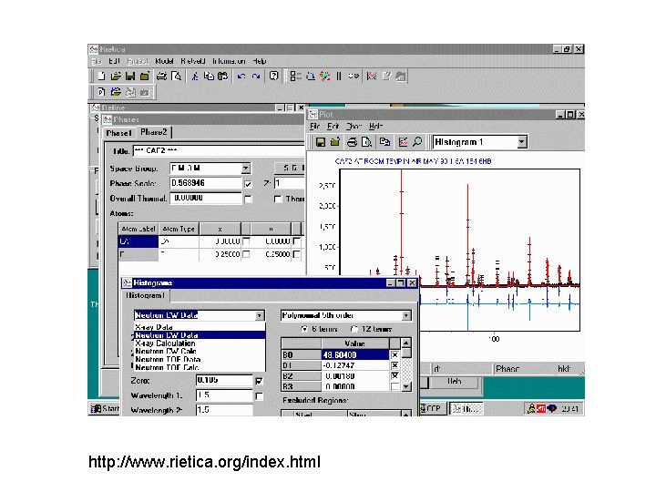Click the Save floppy icon in main toolbar
656x492 pixels.
click(x=130, y=77)
